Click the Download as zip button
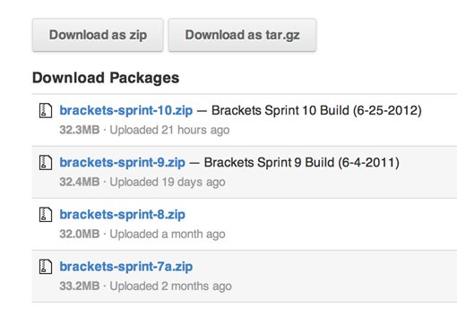The height and width of the screenshot is (324, 457). click(x=98, y=35)
